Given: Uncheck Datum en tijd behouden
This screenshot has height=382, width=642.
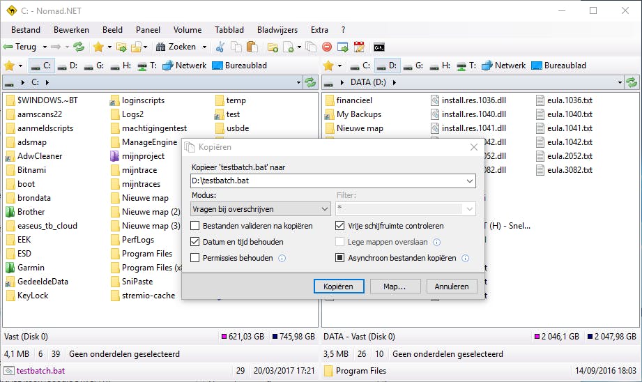Looking at the screenshot, I should (195, 242).
